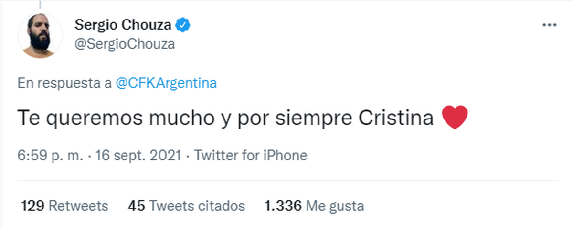Click the thread connector line above avatar
573x228 pixels.
point(40,4)
